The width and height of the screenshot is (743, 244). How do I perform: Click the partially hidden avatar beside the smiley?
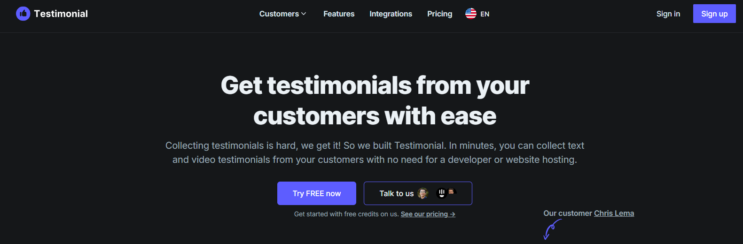[452, 191]
